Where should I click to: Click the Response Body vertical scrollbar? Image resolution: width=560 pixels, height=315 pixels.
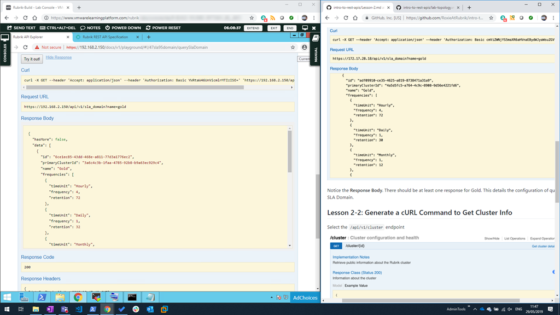[290, 152]
